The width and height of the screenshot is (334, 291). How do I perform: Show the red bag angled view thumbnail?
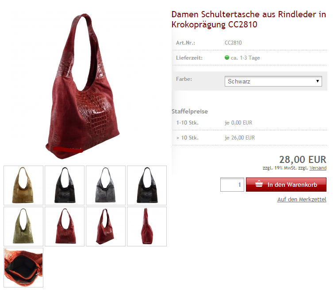point(106,227)
